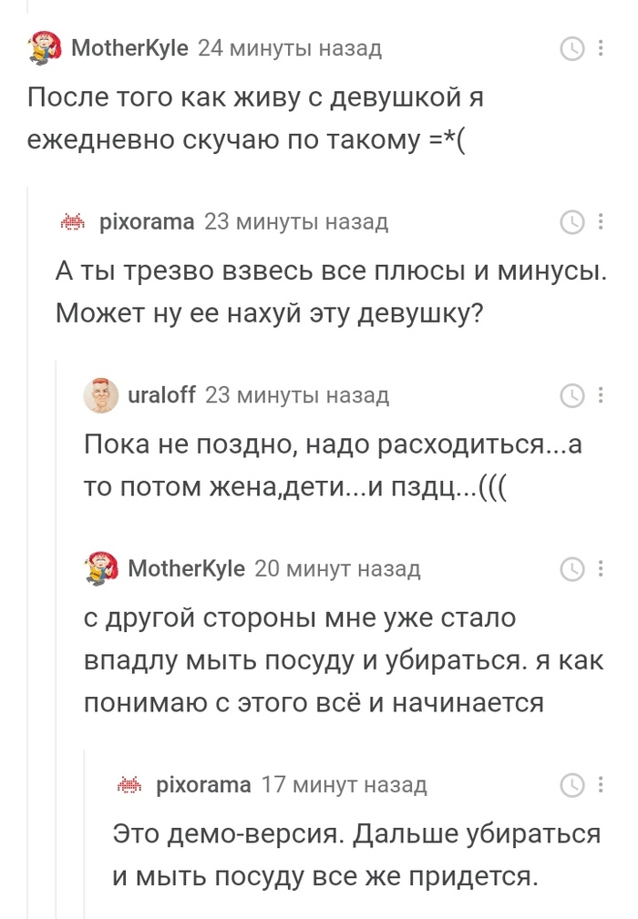
Task: Click the clock icon on MotherKyle's 20-minute comment
Action: click(x=571, y=569)
